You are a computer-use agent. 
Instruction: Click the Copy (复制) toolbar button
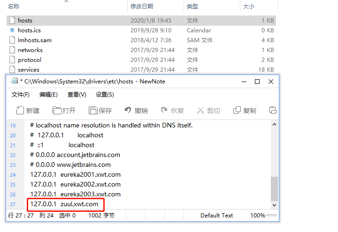click(x=245, y=111)
